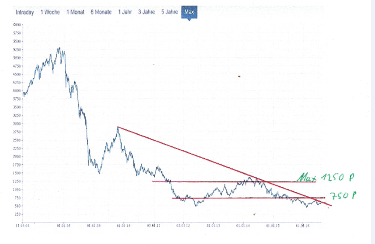Screen dimensions: 375x244
Task: Click the highlighted Max range tab
Action: click(189, 12)
